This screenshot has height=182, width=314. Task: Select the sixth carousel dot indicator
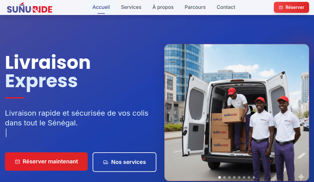point(244,177)
